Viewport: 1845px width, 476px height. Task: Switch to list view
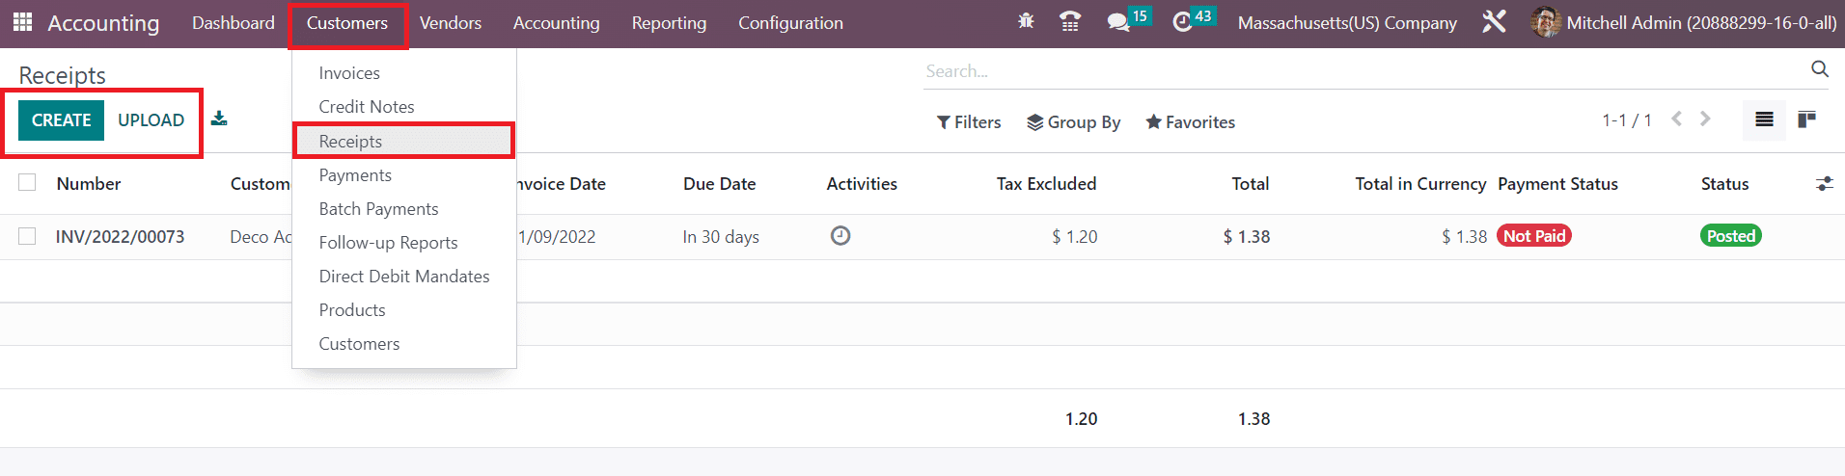(x=1764, y=119)
